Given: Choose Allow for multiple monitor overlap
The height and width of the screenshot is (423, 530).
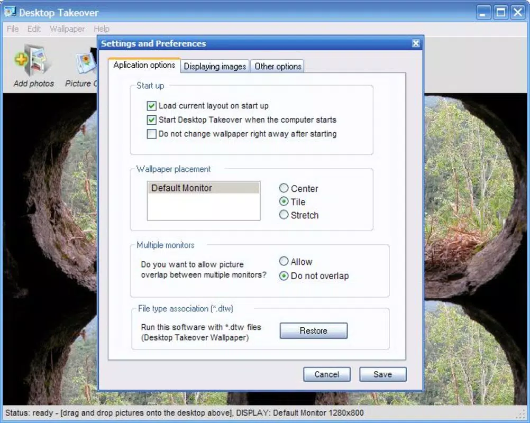Looking at the screenshot, I should [284, 261].
